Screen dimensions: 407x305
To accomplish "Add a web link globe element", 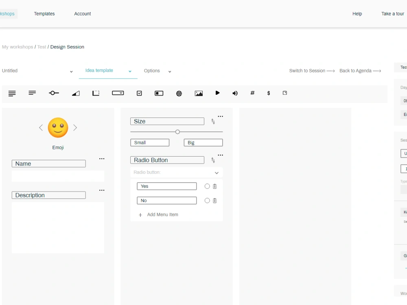I will coord(179,94).
